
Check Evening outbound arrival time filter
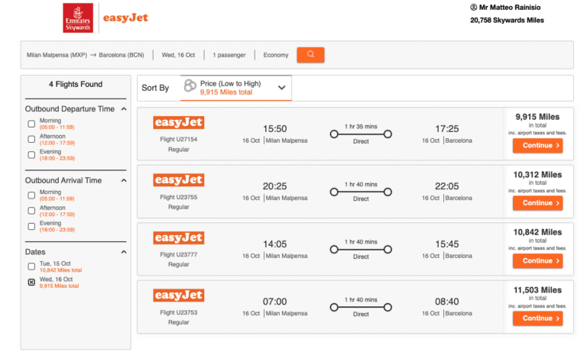31,226
